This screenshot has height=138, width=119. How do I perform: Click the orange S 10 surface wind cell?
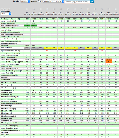pyautogui.click(x=109, y=60)
